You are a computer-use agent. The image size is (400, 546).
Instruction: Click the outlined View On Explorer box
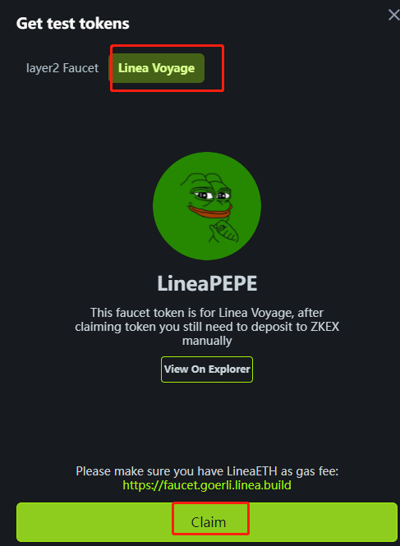(x=207, y=369)
